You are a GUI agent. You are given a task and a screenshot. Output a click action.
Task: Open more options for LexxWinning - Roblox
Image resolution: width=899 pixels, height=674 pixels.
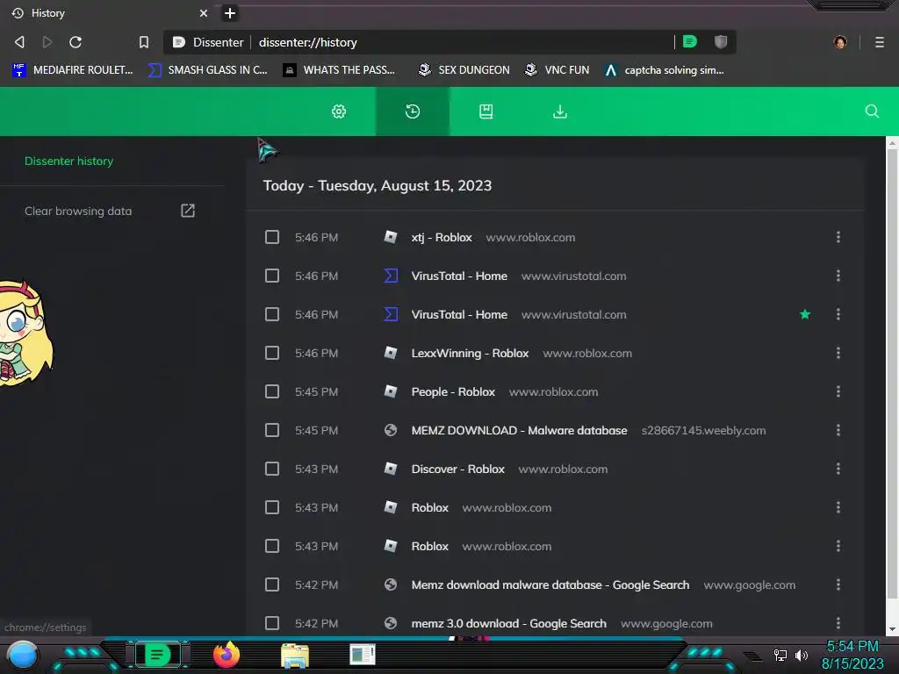click(838, 353)
